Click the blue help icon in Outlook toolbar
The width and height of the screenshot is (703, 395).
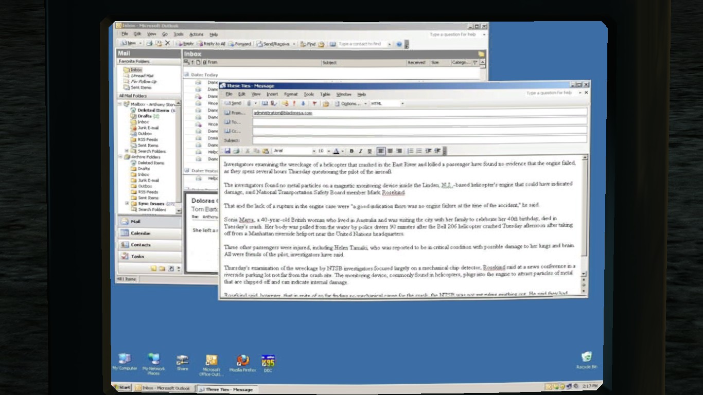coord(399,44)
